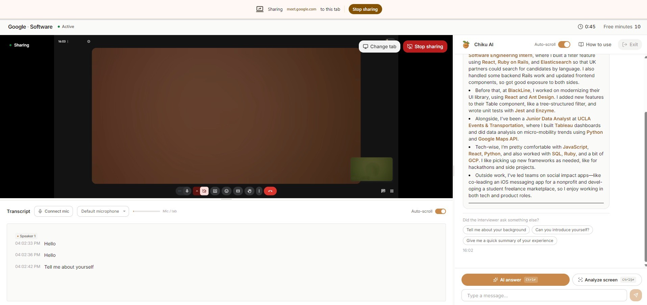This screenshot has width=647, height=305.
Task: Adjust the Mic / tab level slider
Action: coord(147,211)
